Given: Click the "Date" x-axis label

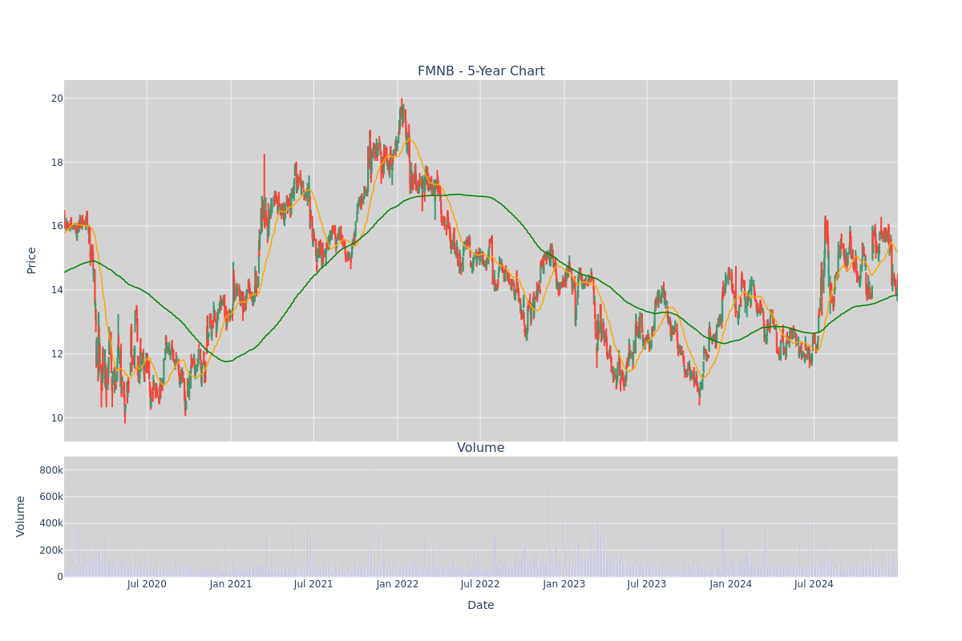Looking at the screenshot, I should coord(481,606).
